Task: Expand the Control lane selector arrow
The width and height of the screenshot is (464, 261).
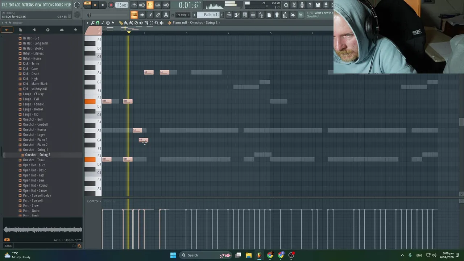Action: coord(100,201)
